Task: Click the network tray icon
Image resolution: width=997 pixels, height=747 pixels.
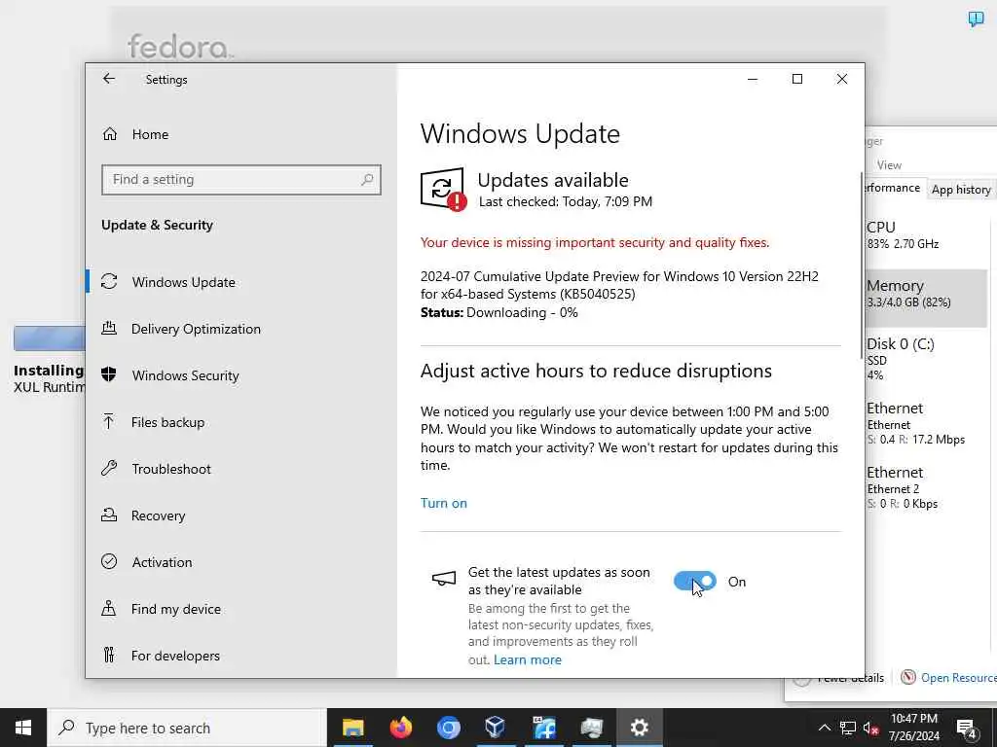Action: [848, 728]
